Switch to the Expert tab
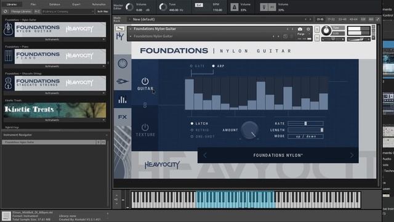The width and height of the screenshot is (394, 222). pos(76,4)
